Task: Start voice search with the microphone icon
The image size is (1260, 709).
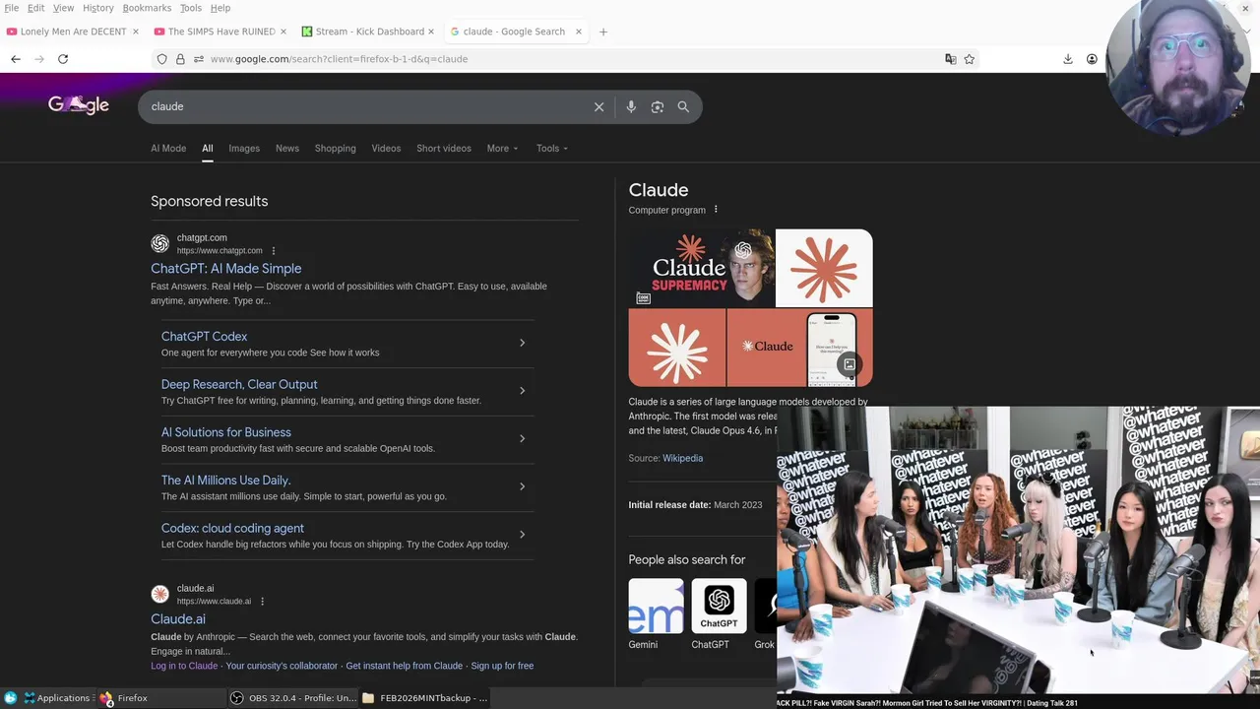Action: pos(631,106)
